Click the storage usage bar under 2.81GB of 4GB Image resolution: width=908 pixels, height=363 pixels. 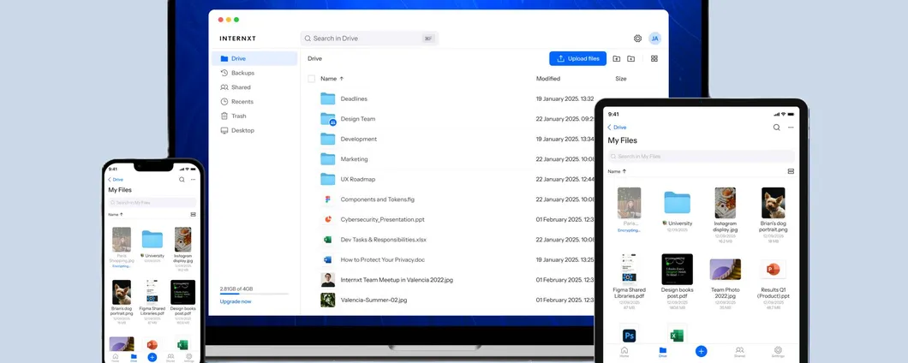coord(254,295)
